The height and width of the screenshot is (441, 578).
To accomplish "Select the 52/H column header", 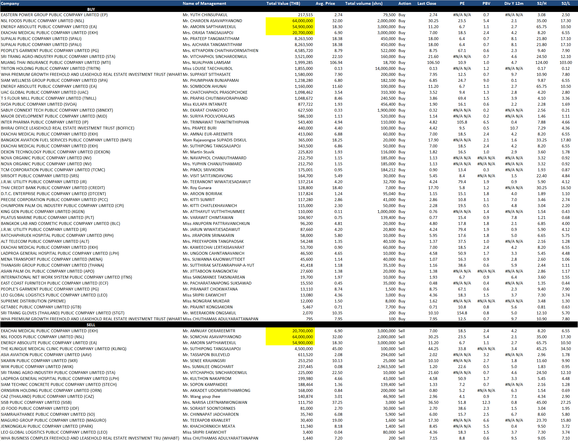I will (542, 3).
